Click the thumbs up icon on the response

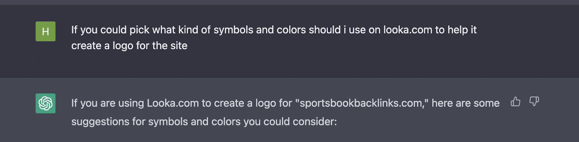[515, 102]
